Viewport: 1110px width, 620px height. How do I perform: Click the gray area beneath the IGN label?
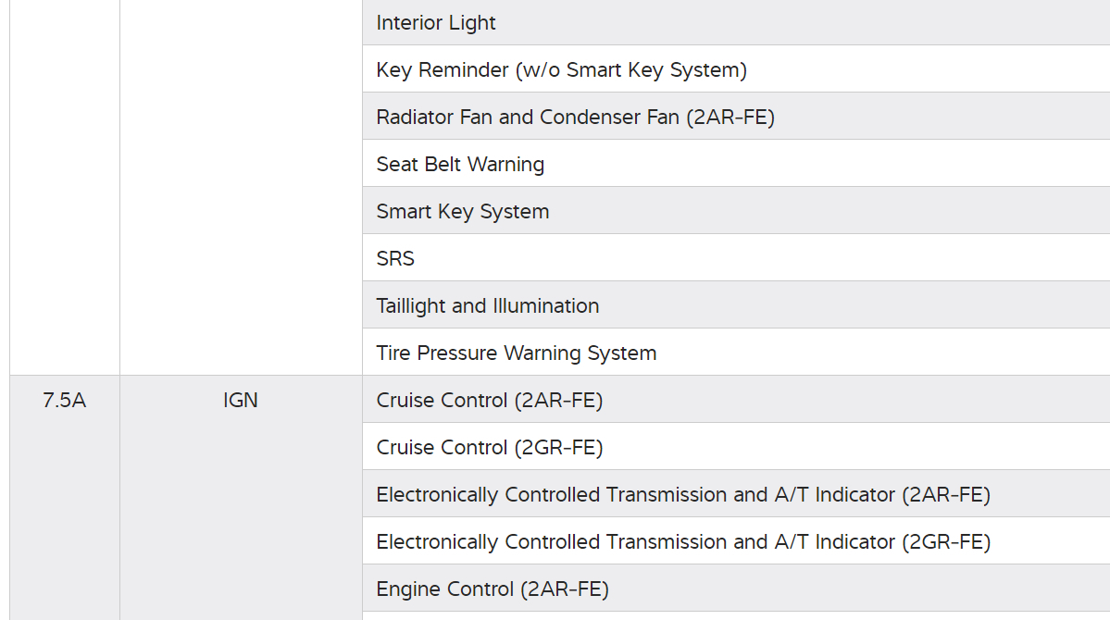[241, 518]
